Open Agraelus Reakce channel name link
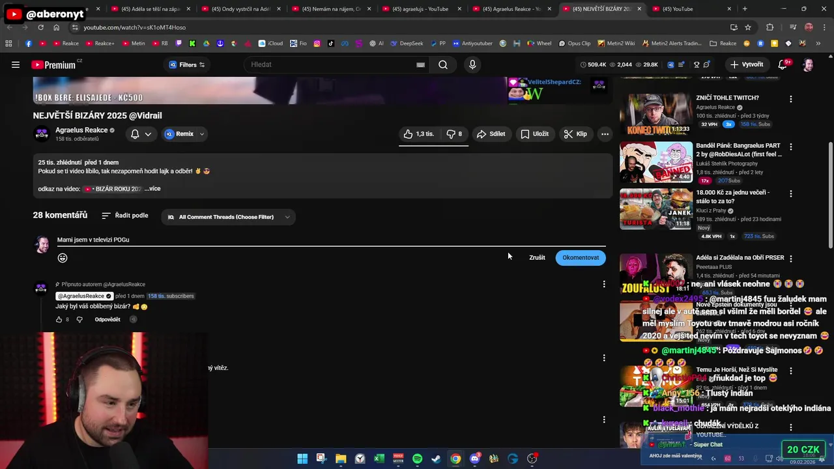 point(81,130)
